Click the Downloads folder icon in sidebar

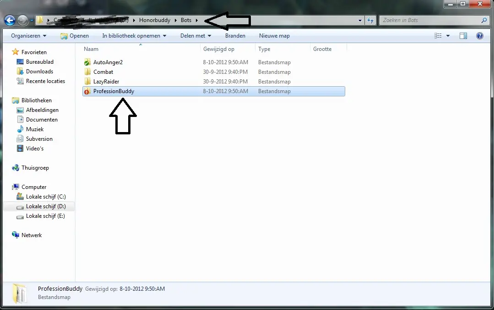[x=20, y=72]
